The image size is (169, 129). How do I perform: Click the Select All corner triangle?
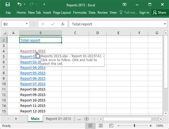(5, 33)
